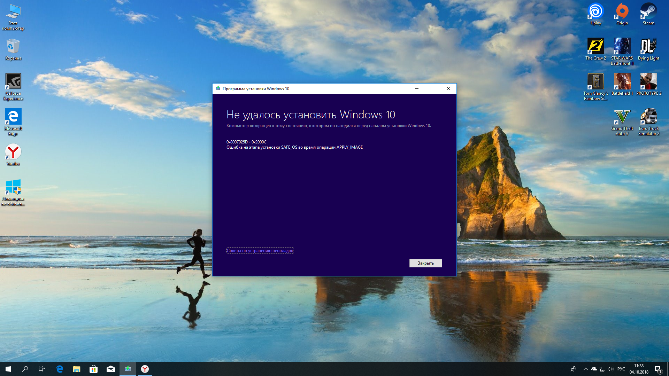This screenshot has height=376, width=669.
Task: Select the Корзина recycle bin icon
Action: pos(13,49)
